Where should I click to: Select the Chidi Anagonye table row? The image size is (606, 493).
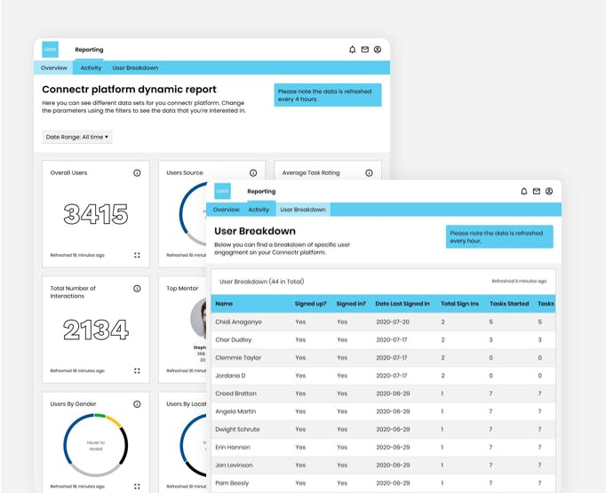coord(383,322)
